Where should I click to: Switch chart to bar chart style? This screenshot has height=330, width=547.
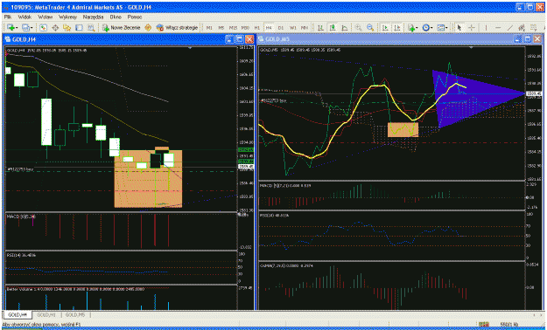320,28
